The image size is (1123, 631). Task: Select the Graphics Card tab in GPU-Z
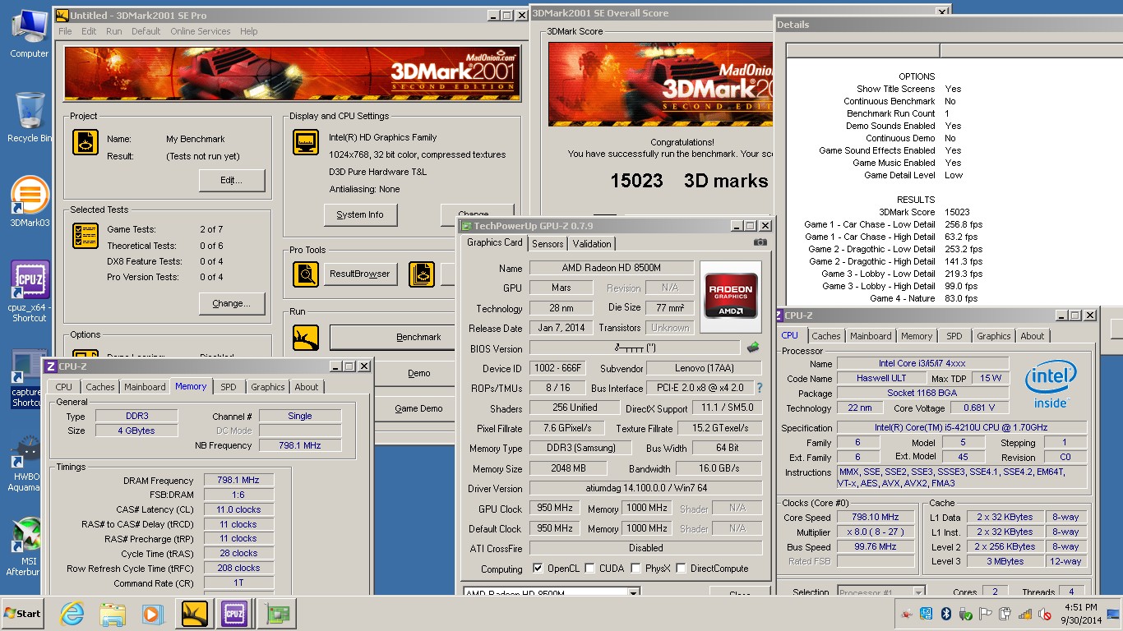(x=495, y=242)
